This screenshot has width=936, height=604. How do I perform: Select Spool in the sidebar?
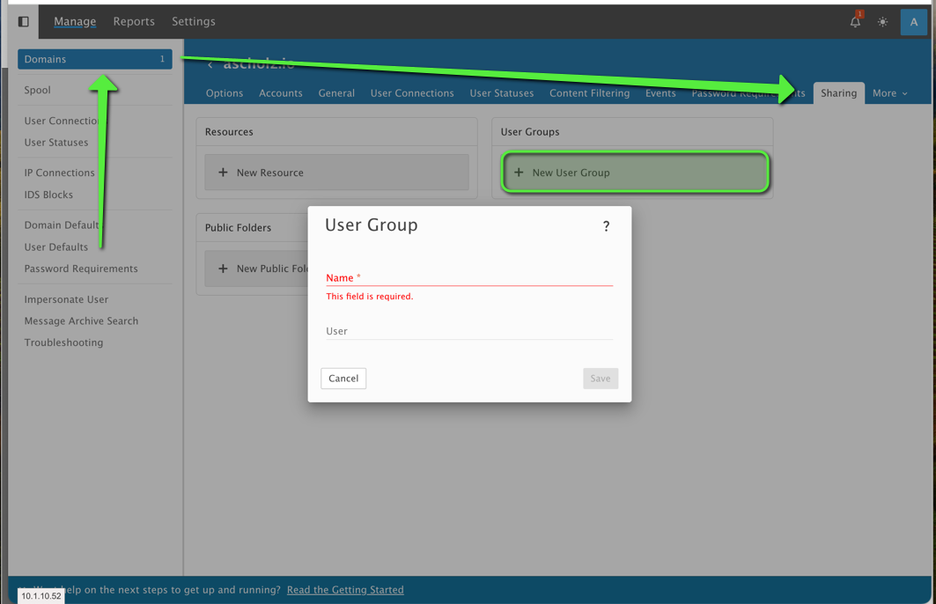38,90
